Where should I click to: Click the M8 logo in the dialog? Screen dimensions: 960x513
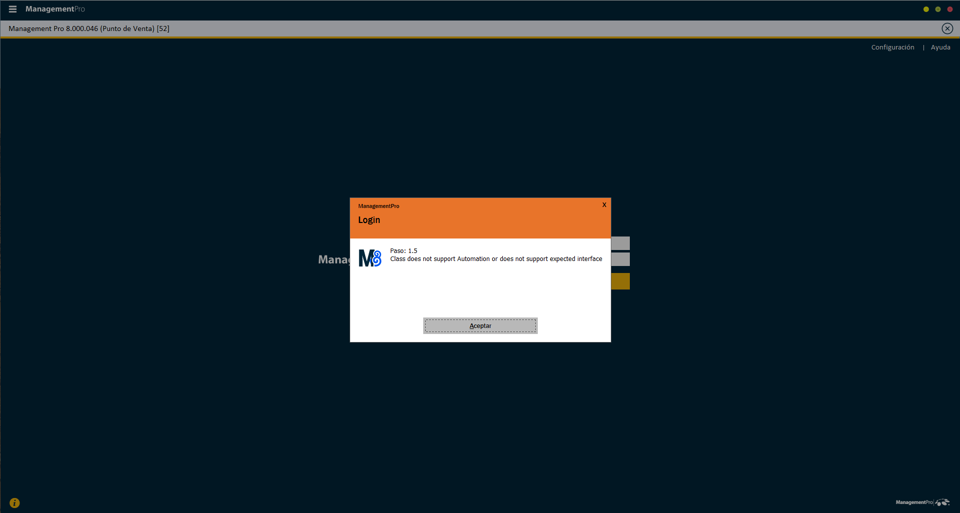(370, 258)
